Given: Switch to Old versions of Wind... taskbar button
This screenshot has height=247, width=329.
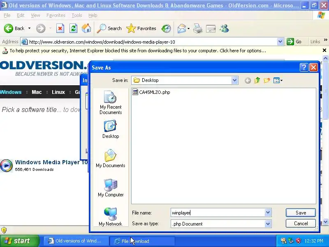Looking at the screenshot, I should (76, 241).
